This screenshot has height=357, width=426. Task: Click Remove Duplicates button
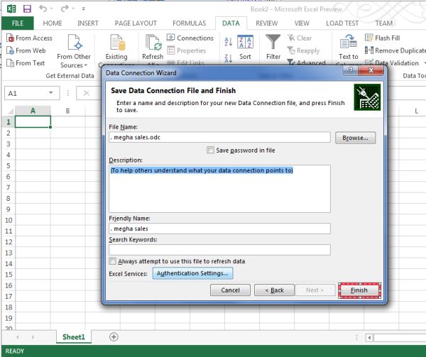[395, 50]
